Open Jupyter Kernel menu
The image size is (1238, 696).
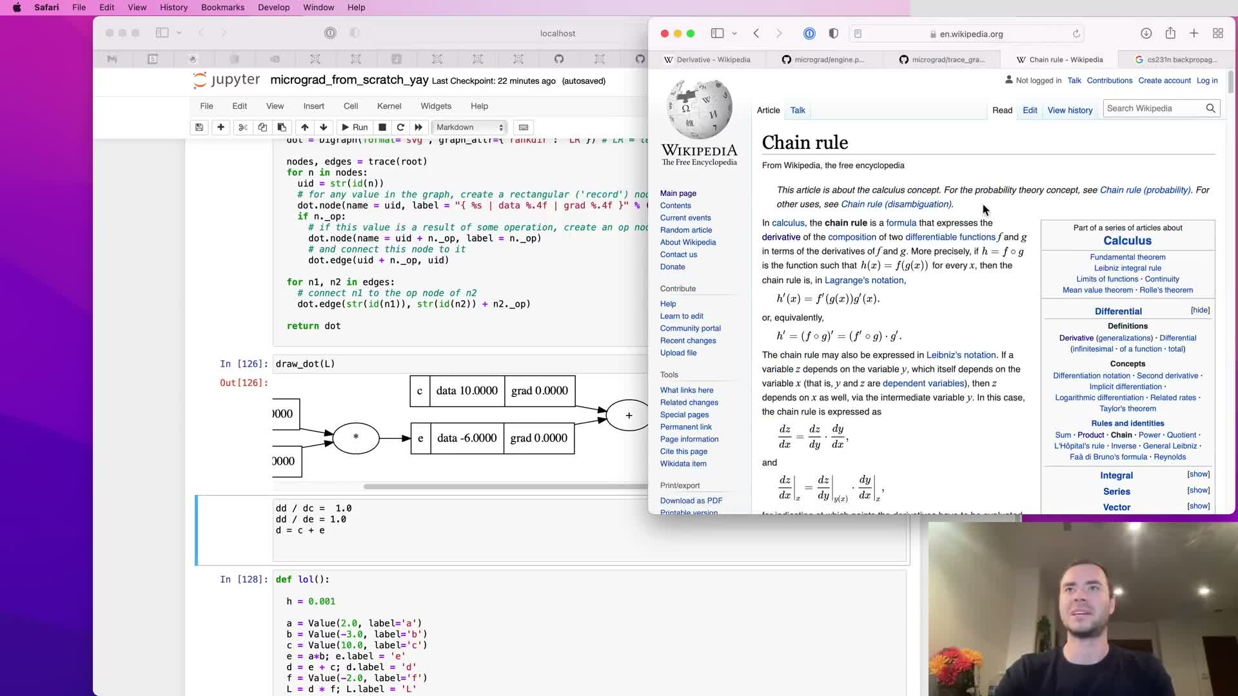[x=389, y=106]
